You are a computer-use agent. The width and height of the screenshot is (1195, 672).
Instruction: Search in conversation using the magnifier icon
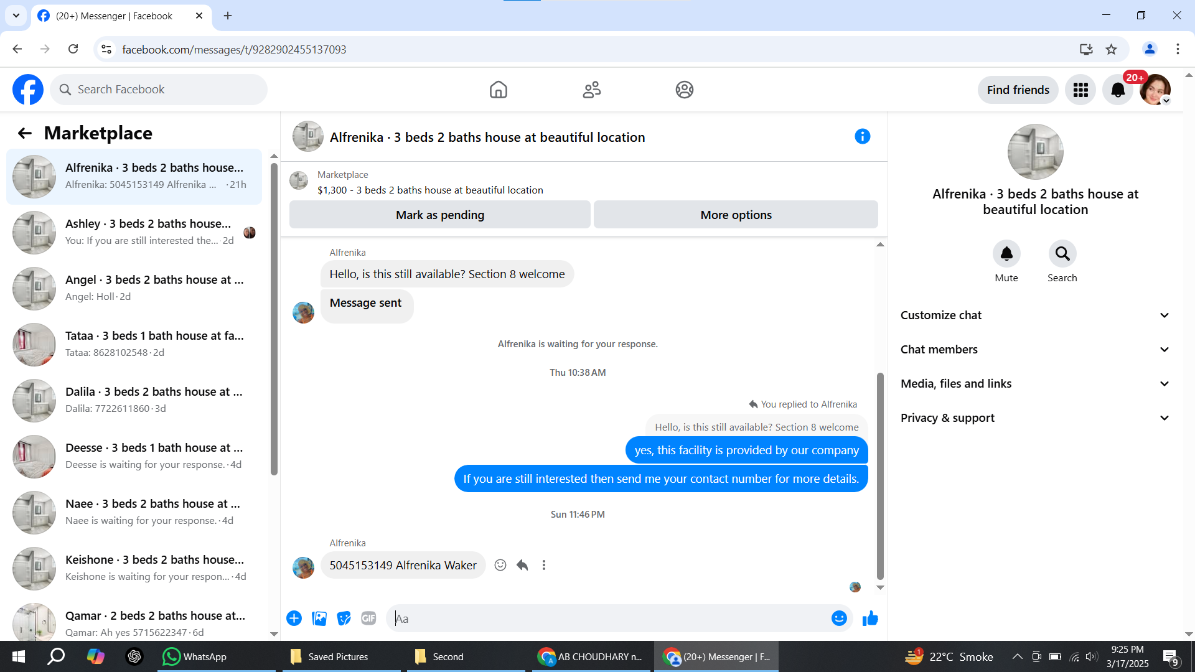[x=1062, y=254]
